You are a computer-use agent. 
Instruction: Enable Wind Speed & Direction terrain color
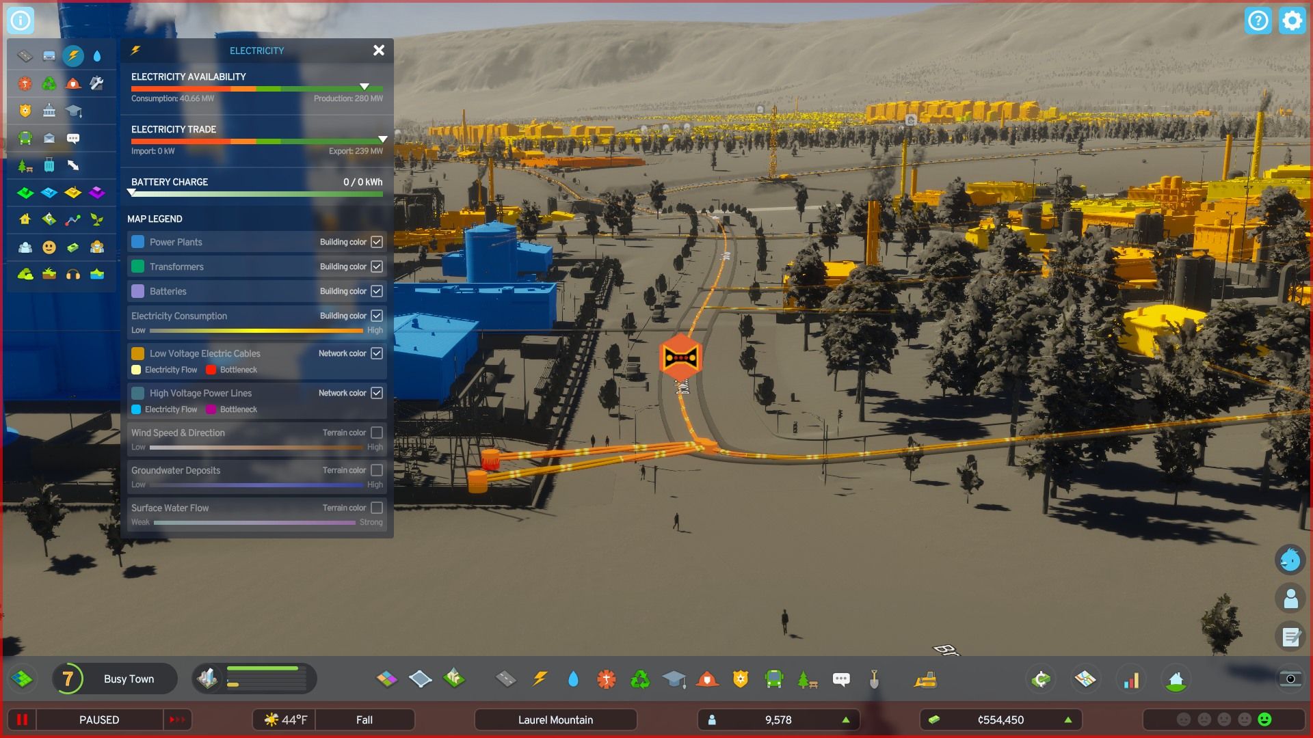coord(377,433)
